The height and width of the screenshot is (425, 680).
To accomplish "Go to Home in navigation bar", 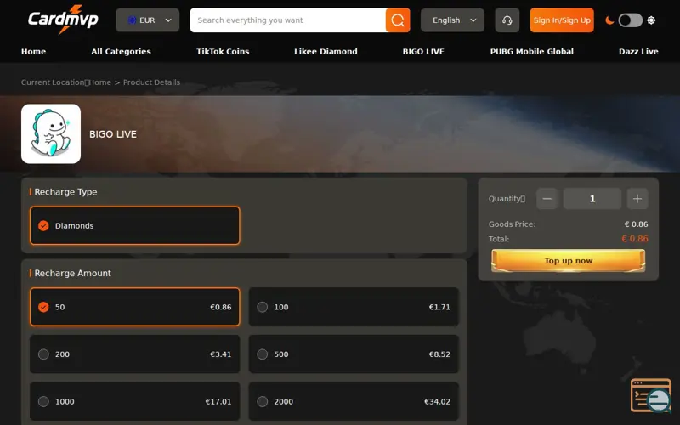I will coord(33,51).
